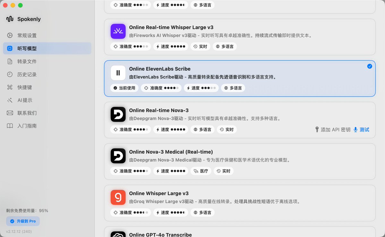Click the Groq Whisper Large v3驱动 description
This screenshot has width=385, height=237.
[x=214, y=201]
